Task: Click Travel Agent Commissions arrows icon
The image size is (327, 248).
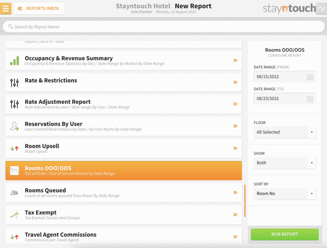Action: pos(14,237)
